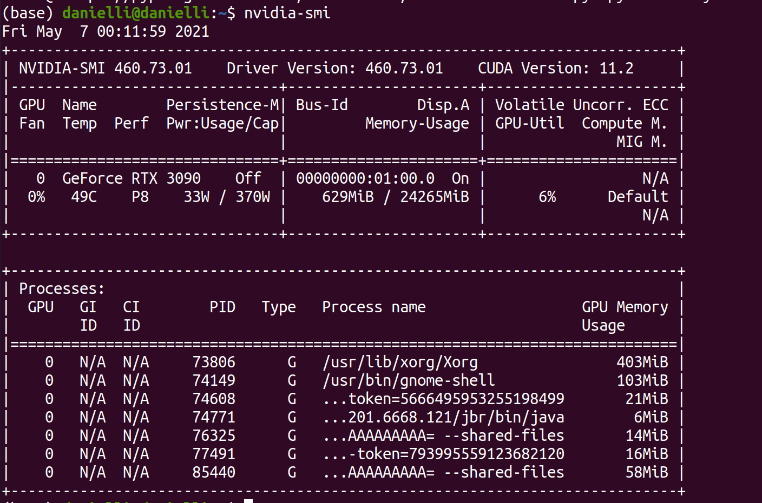The image size is (762, 503).
Task: Click the Disp.A column header
Action: pos(443,105)
